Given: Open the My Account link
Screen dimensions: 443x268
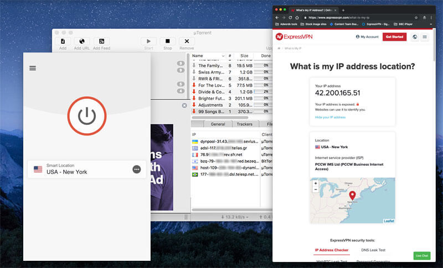Looking at the screenshot, I should pyautogui.click(x=367, y=36).
